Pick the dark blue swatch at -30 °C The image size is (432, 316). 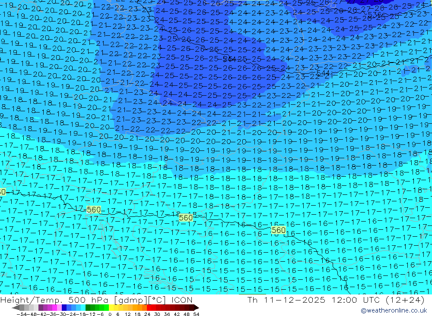[x=64, y=308]
